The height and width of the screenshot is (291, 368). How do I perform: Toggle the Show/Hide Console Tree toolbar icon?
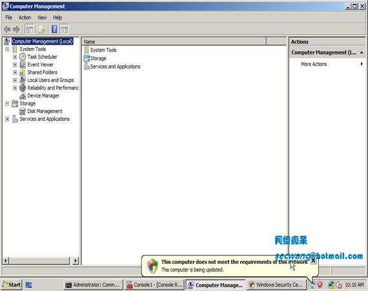point(30,29)
